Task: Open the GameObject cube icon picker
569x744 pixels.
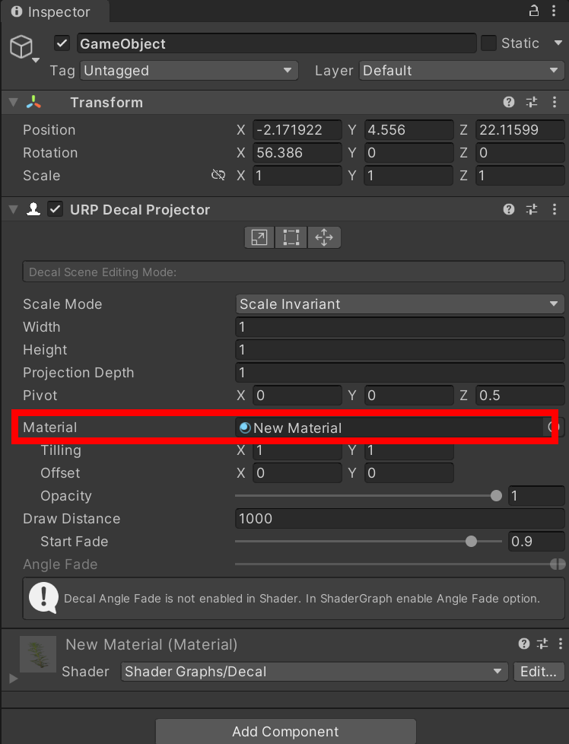Action: pos(21,47)
